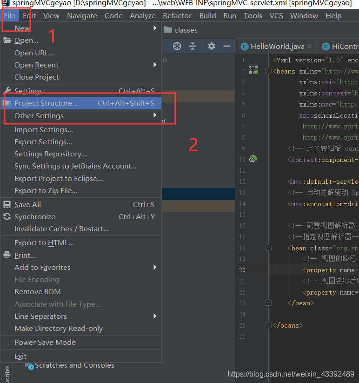Screen dimensions: 359x383
Task: Open the Code menu
Action: coord(113,16)
